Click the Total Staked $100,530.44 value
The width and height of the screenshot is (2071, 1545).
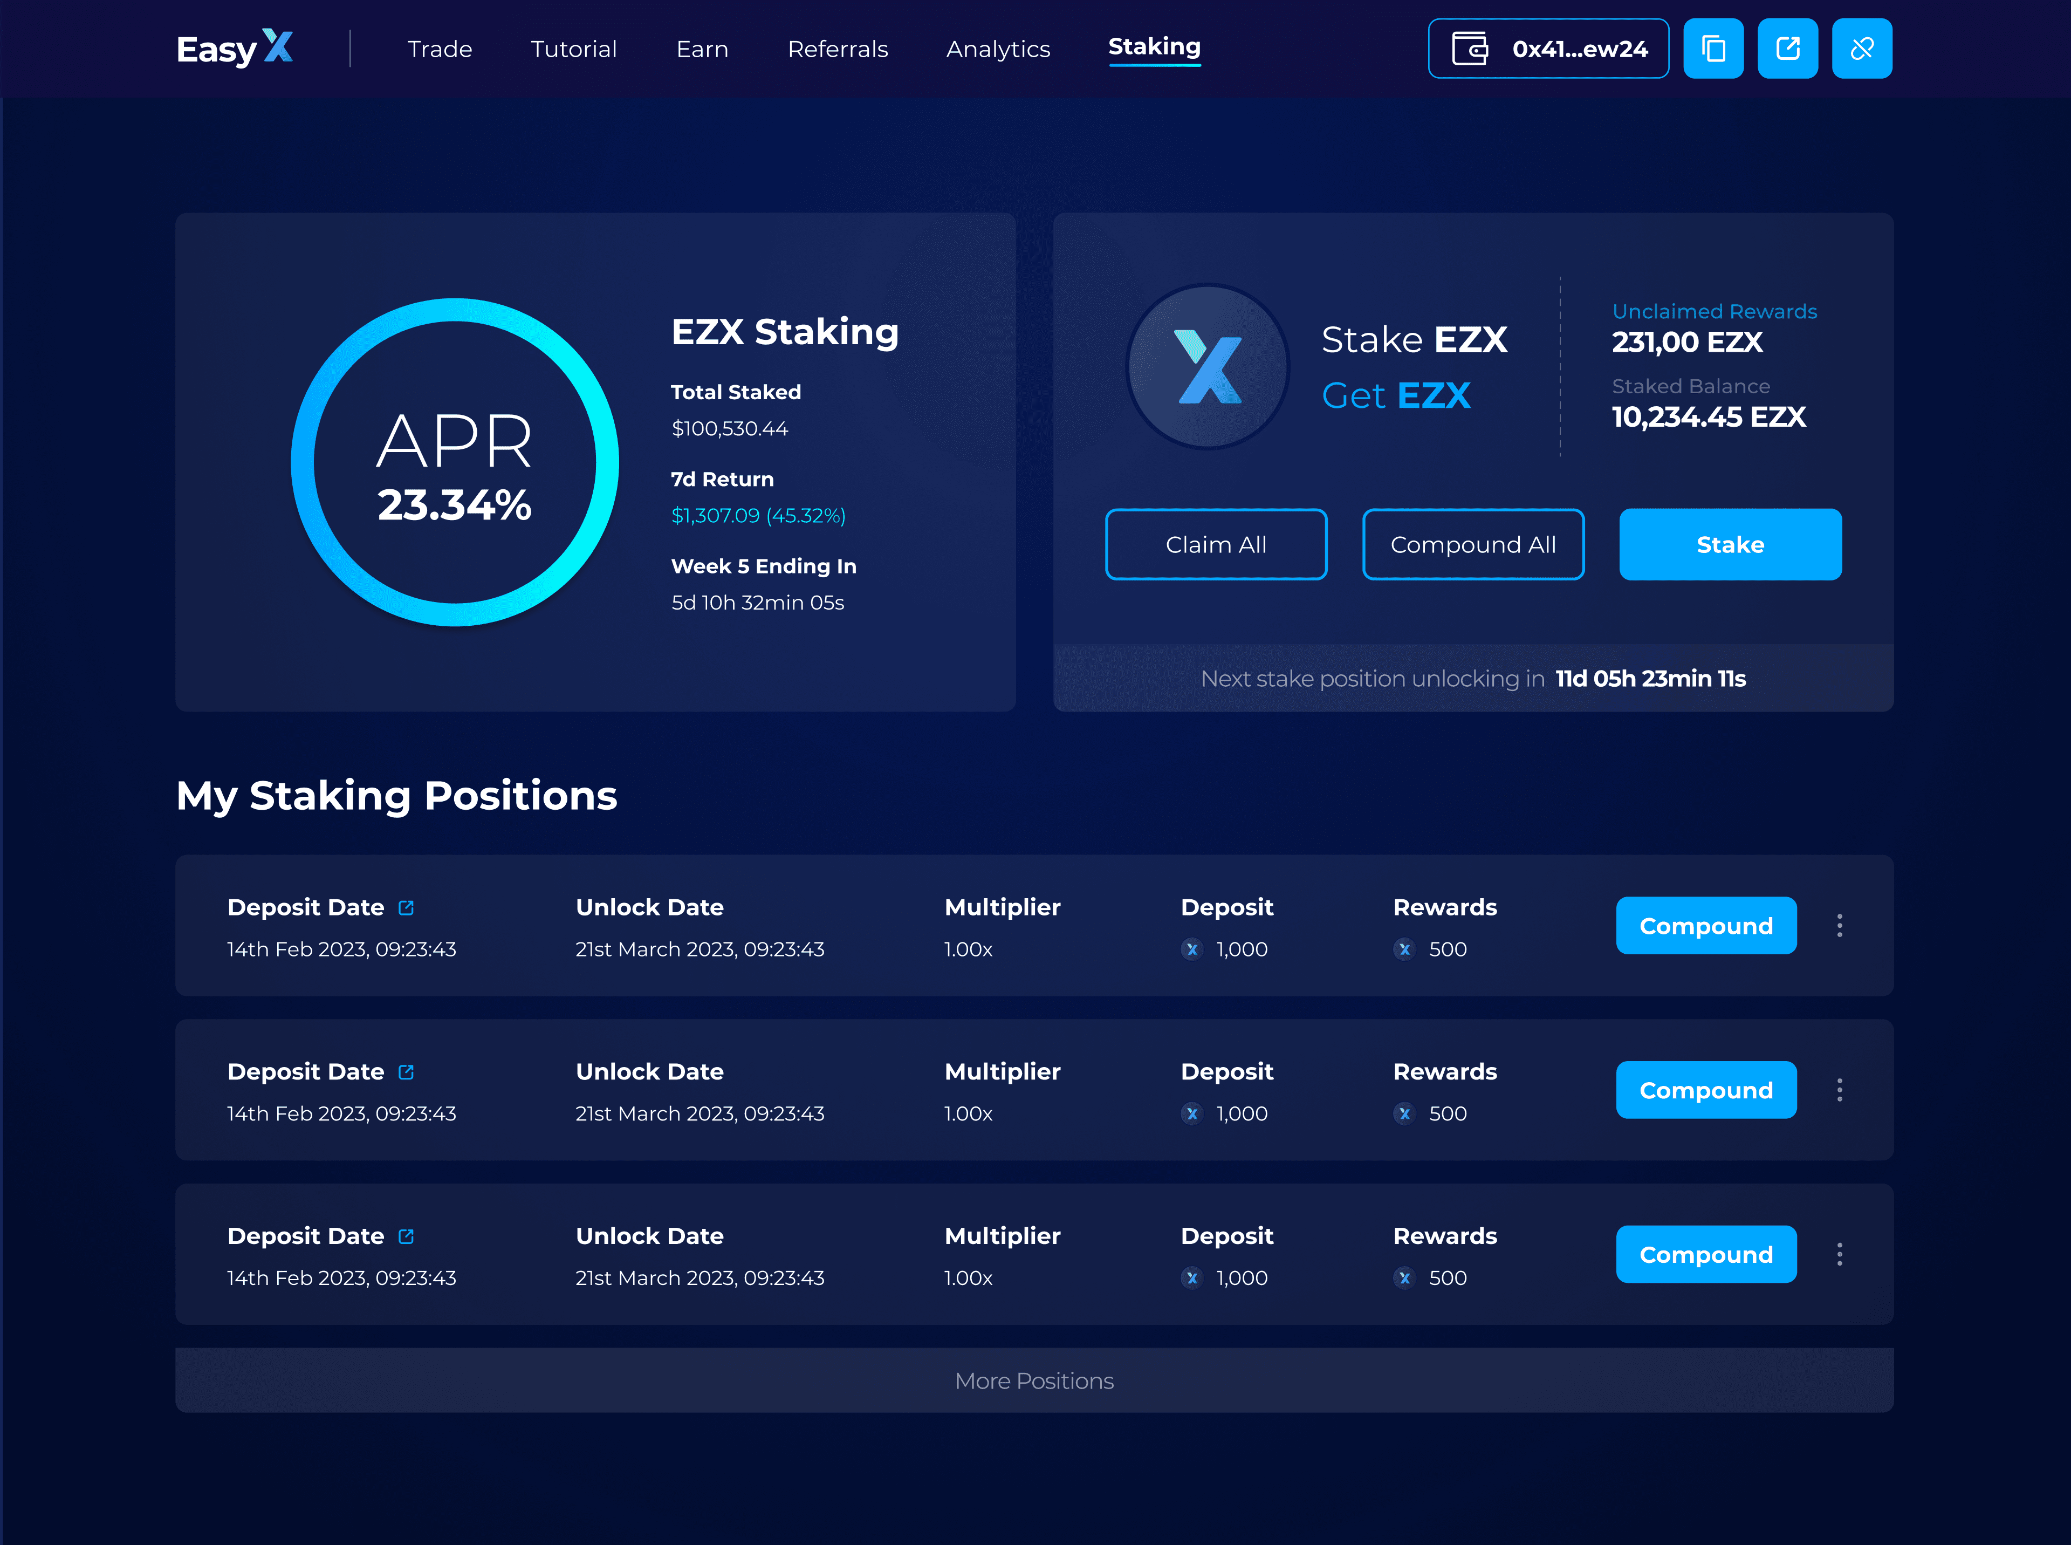(x=729, y=428)
